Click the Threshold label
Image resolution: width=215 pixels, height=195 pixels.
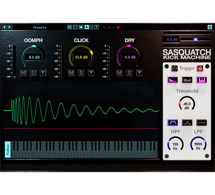tap(187, 91)
